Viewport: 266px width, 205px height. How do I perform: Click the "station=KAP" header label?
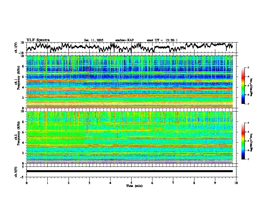125,40
